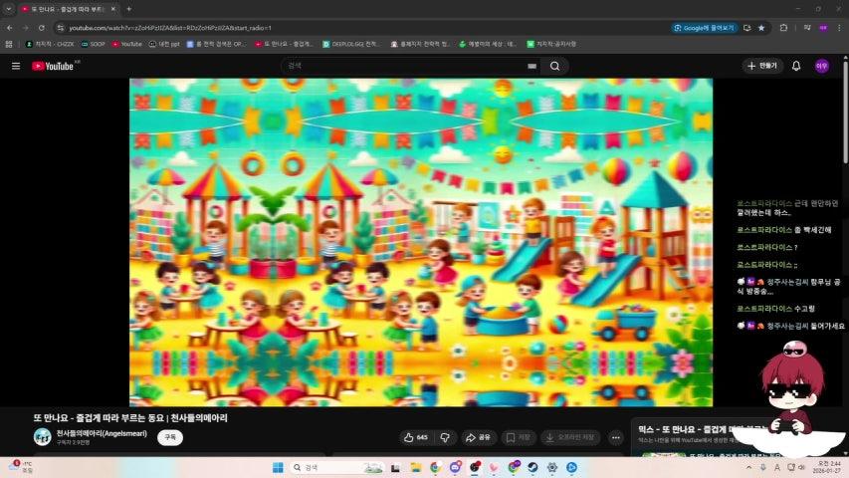Image resolution: width=849 pixels, height=478 pixels.
Task: Go back with the browser back arrow
Action: click(10, 28)
